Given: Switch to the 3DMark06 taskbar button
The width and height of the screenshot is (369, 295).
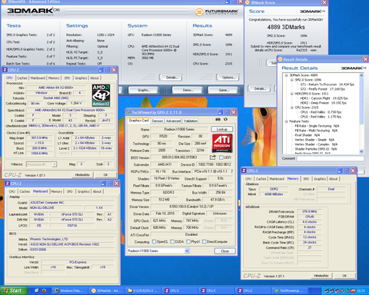Looking at the screenshot, I should click(107, 290).
